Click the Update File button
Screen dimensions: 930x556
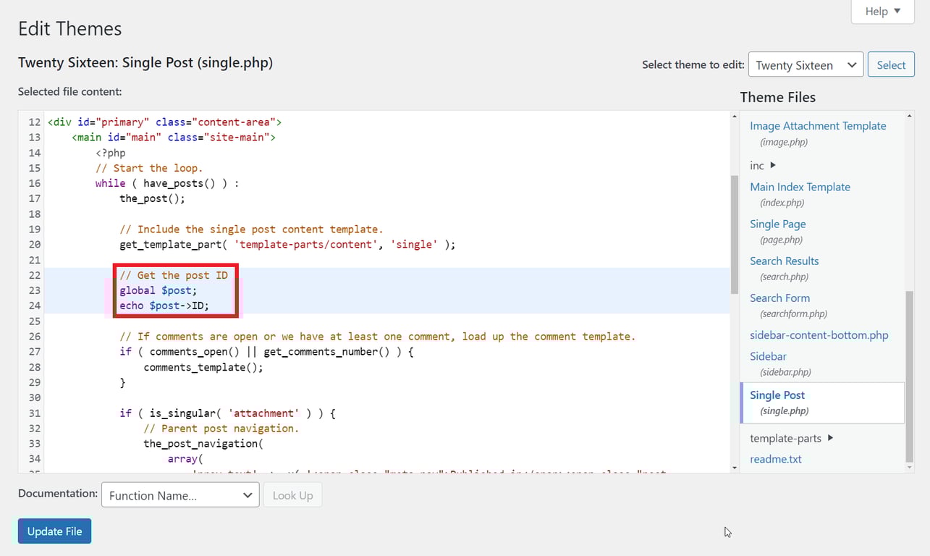[54, 531]
